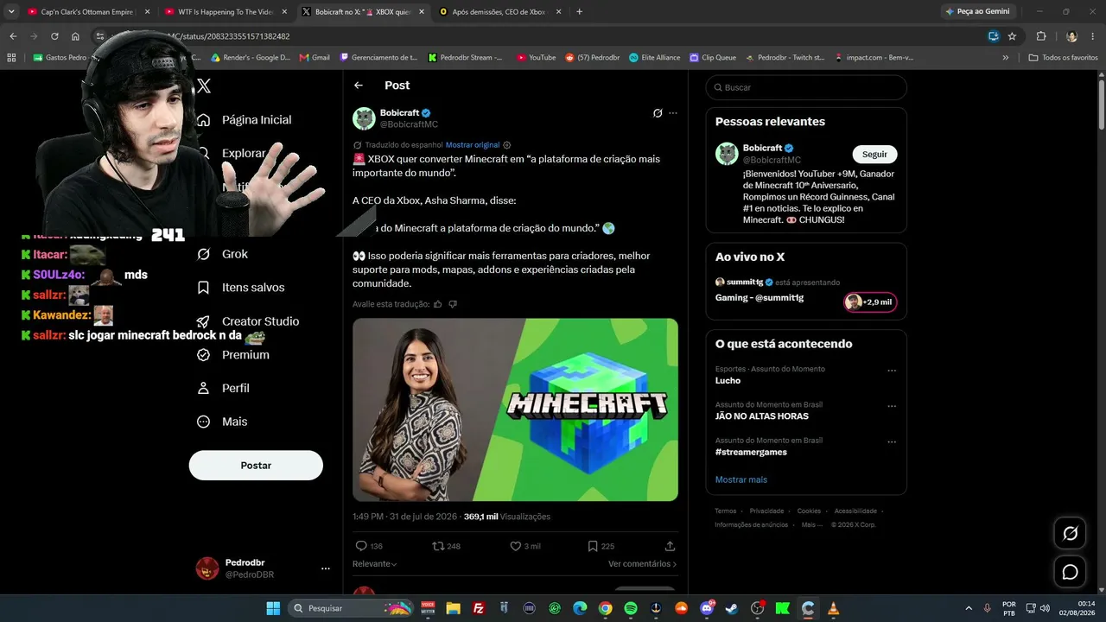Open the floating messages chat button
1106x622 pixels.
point(1070,572)
